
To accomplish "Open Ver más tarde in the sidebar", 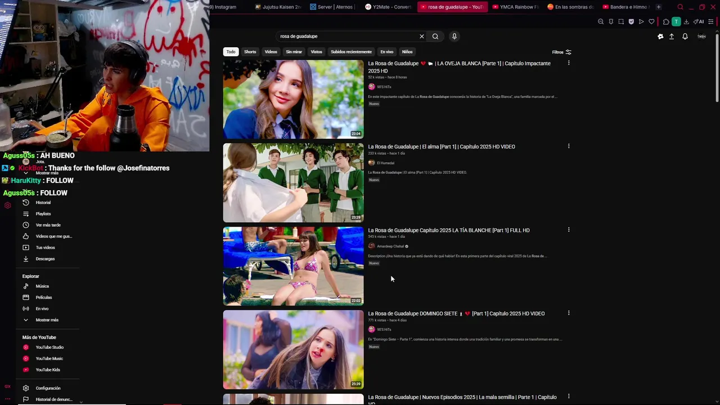I will pos(48,225).
